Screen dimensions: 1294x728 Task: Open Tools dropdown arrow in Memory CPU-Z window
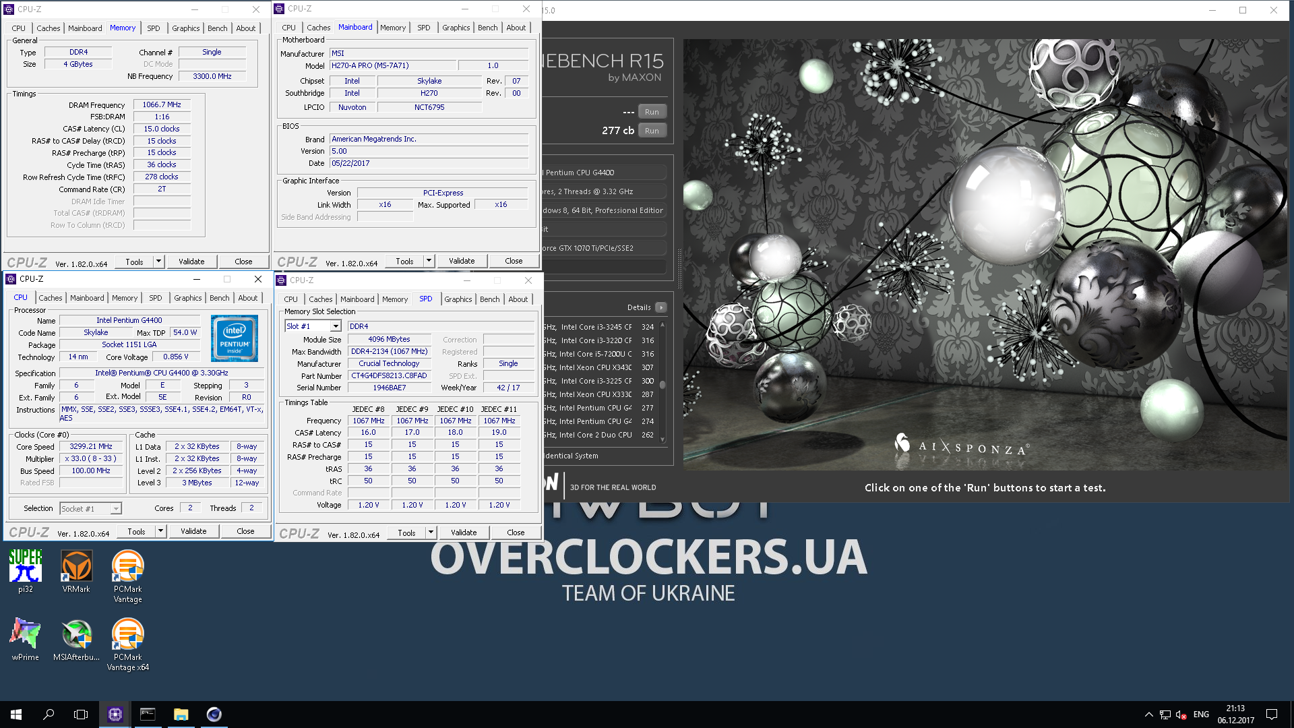coord(158,262)
